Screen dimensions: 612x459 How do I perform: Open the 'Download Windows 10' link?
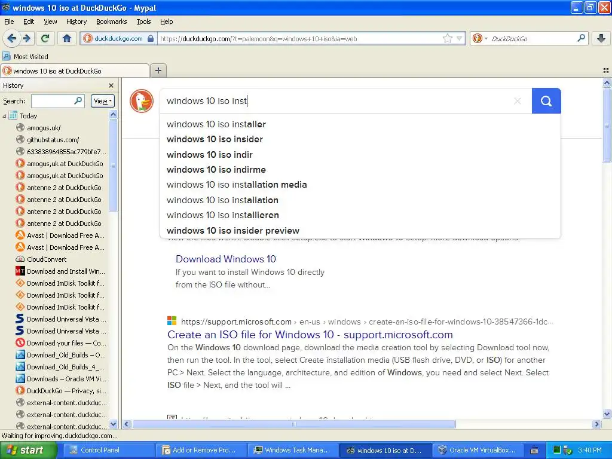pyautogui.click(x=225, y=259)
